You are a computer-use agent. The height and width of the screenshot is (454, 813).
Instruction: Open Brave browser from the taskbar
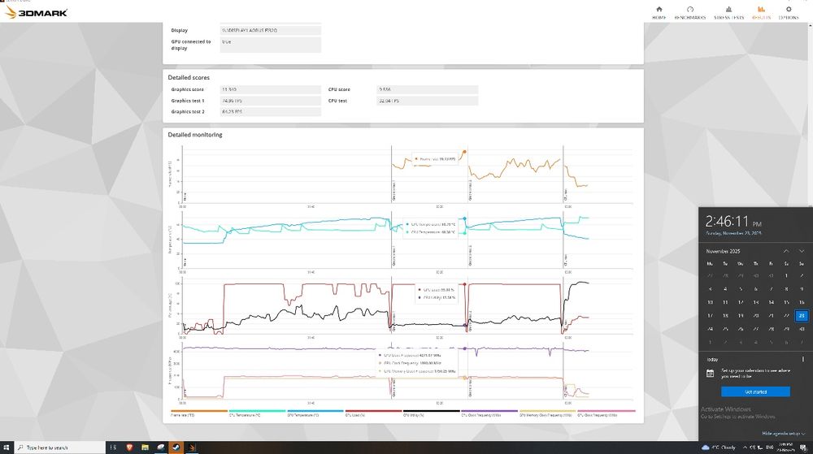[x=129, y=448]
